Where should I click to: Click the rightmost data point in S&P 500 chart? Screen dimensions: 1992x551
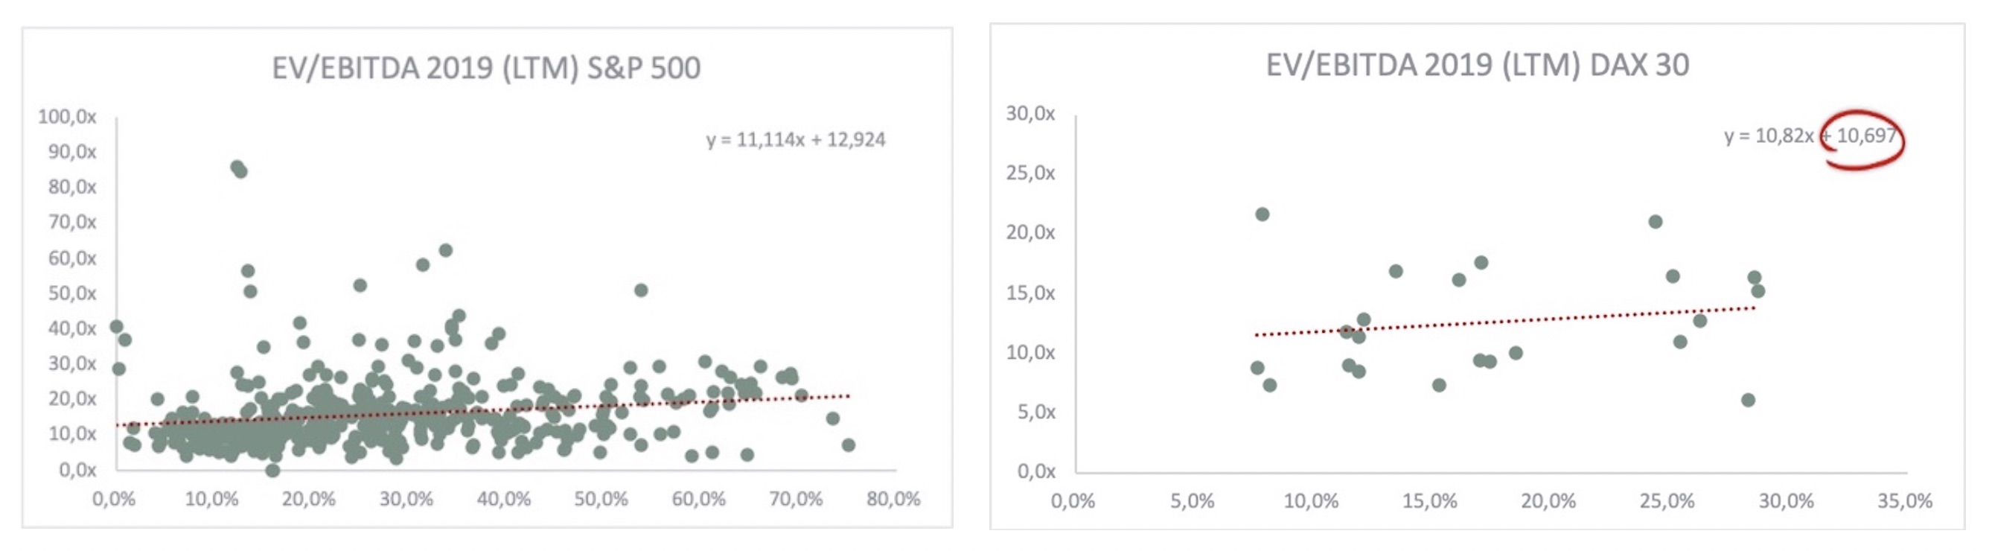[x=849, y=445]
